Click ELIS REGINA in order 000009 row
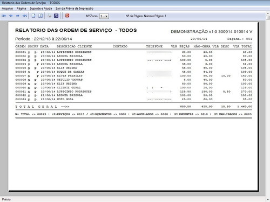Image resolution: width=270 pixels, height=202 pixels. point(67,83)
